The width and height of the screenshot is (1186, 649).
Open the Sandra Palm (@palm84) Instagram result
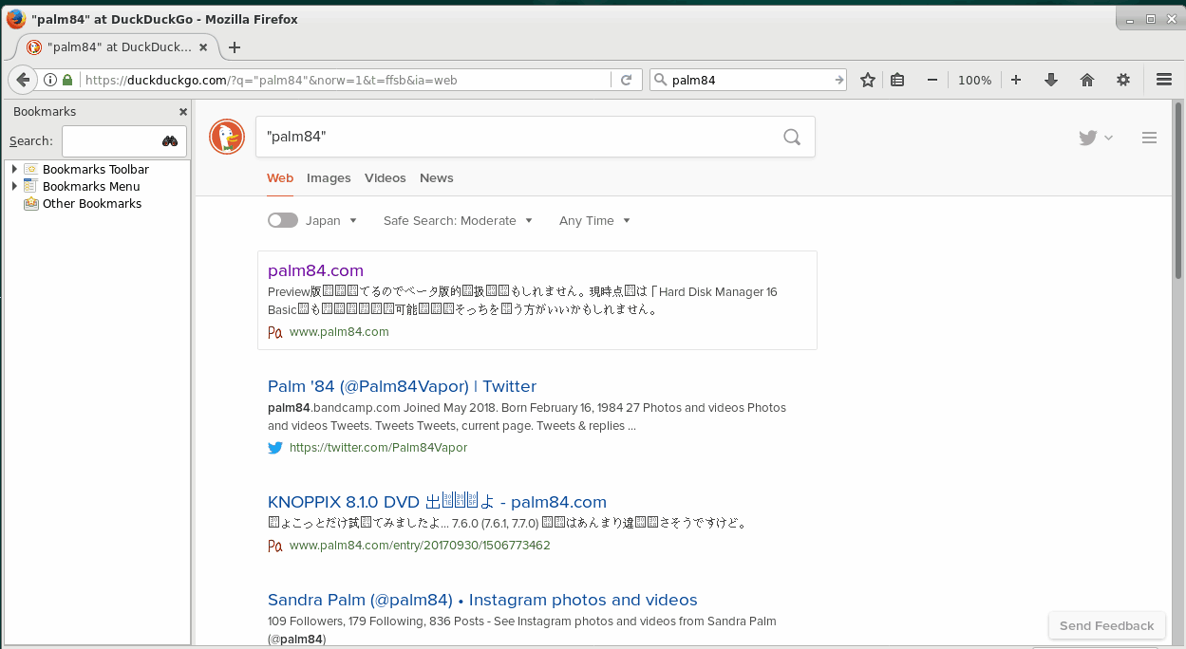coord(482,600)
